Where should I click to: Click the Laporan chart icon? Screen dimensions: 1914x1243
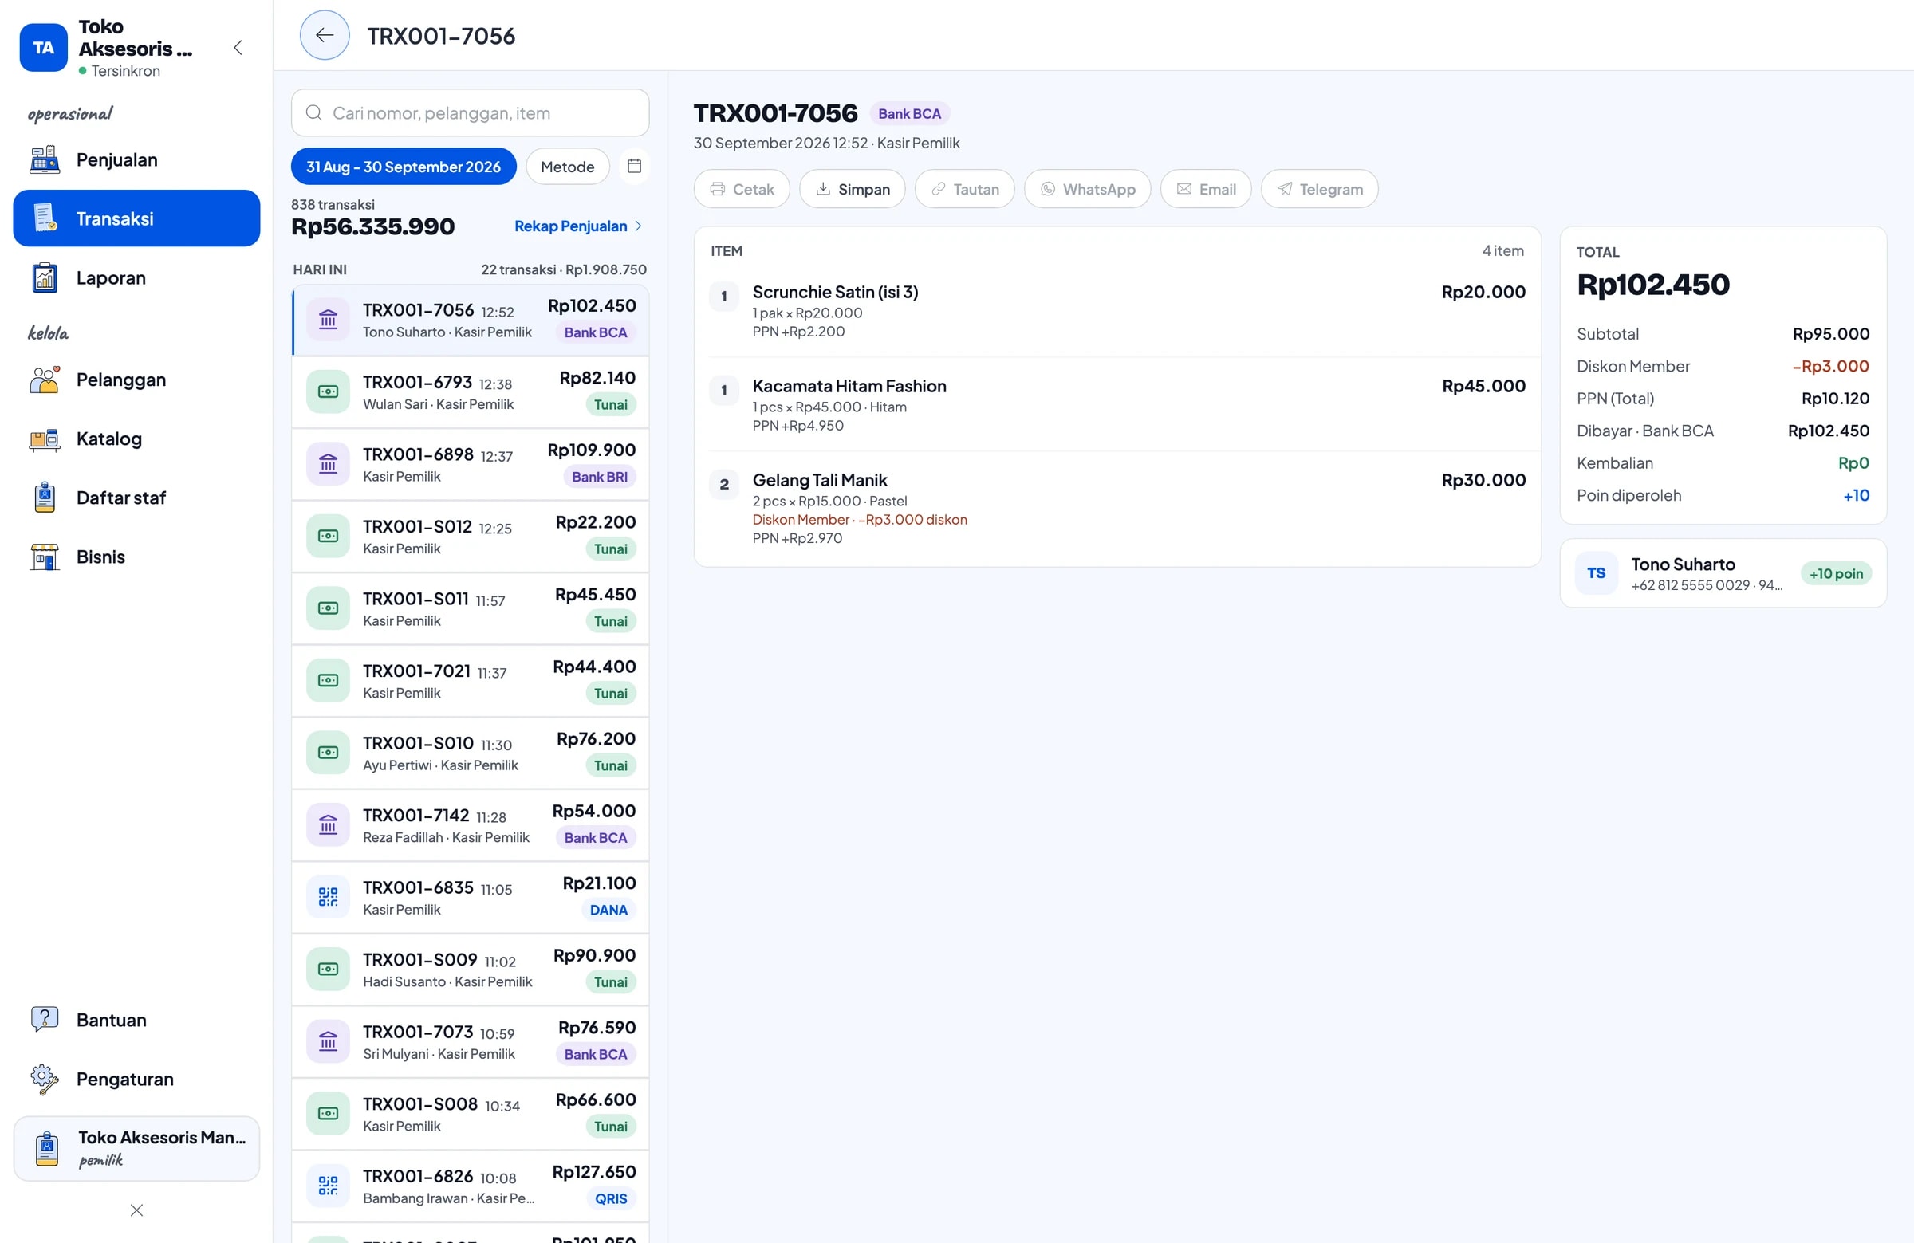pyautogui.click(x=45, y=278)
